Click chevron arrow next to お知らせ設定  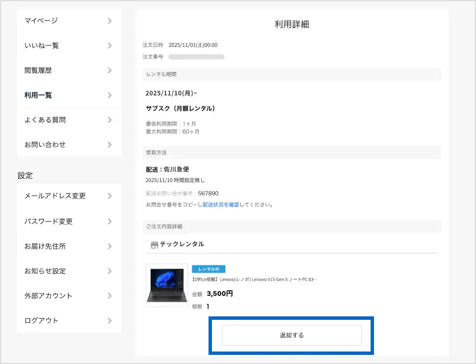109,271
